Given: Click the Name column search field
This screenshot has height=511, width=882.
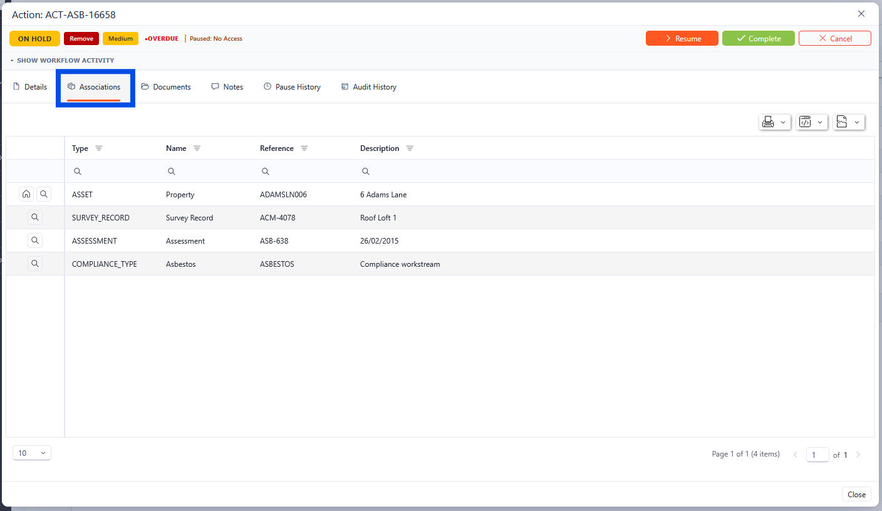Looking at the screenshot, I should point(207,172).
